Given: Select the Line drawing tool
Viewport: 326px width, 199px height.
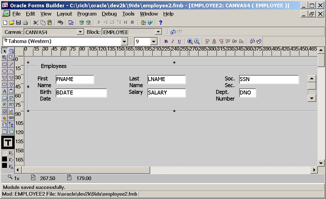Looking at the screenshot, I should point(11,64).
